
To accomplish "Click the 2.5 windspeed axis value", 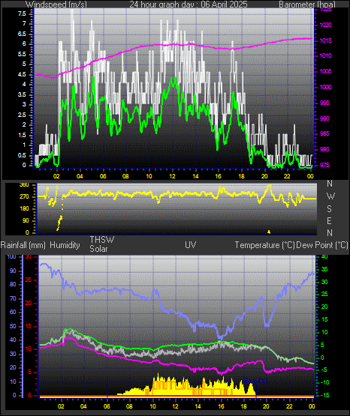I will pos(22,115).
